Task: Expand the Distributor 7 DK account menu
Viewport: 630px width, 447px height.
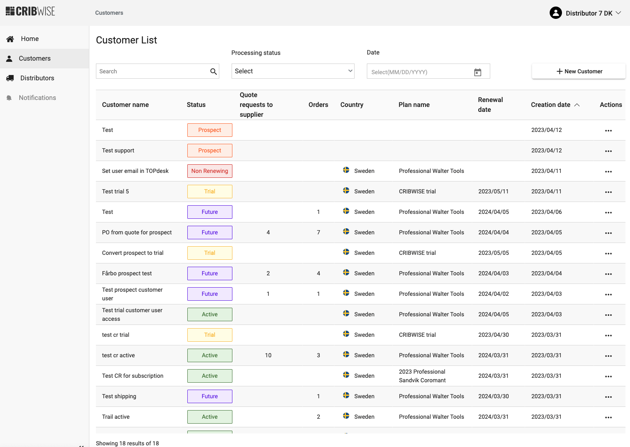Action: click(x=618, y=13)
